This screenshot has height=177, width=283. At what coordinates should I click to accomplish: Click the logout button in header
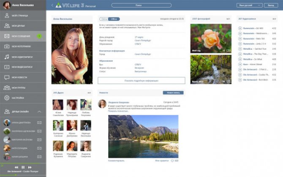point(271,5)
